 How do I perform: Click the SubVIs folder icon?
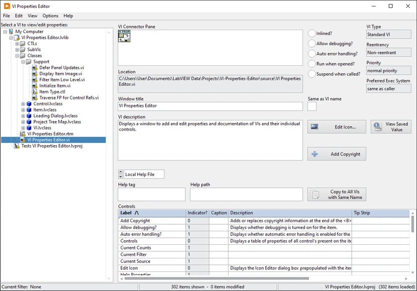pos(23,50)
